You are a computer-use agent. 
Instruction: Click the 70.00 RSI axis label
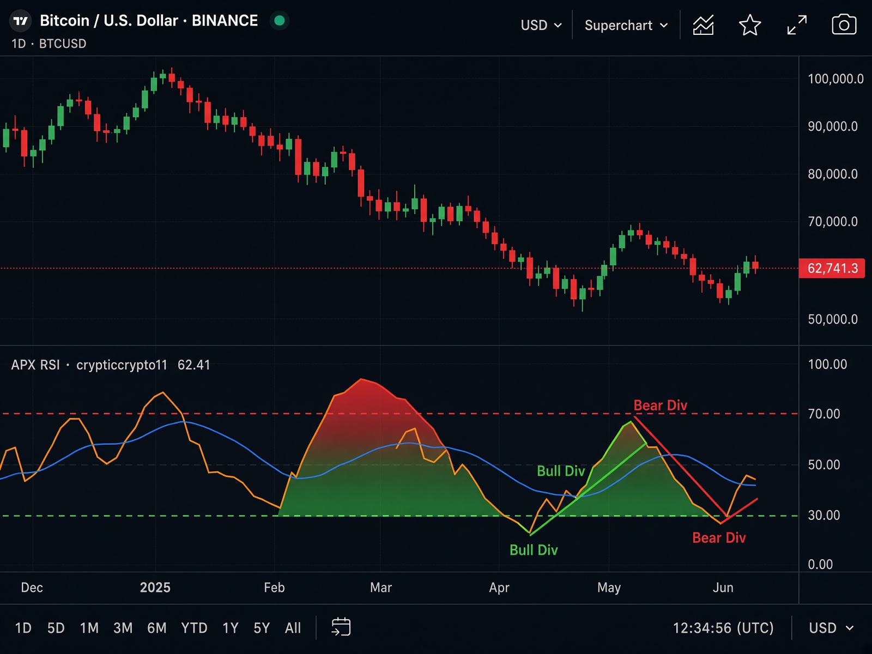[824, 414]
